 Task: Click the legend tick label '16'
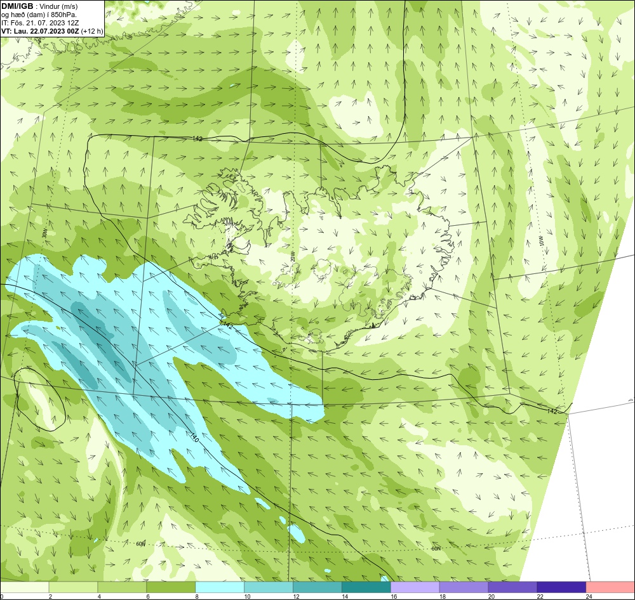[x=394, y=596]
